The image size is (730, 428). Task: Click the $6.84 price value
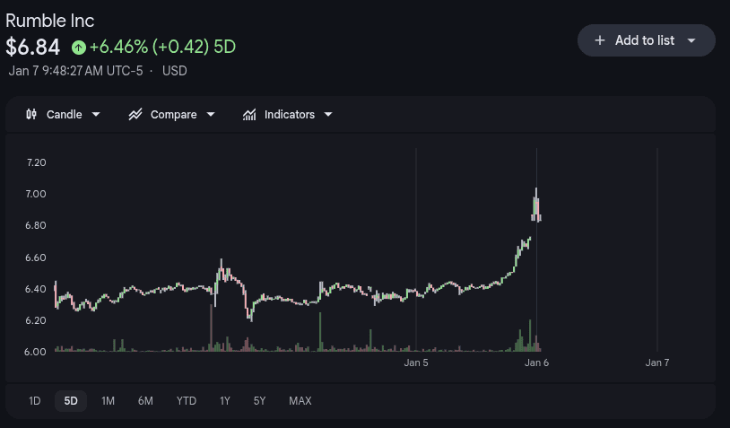coord(32,47)
